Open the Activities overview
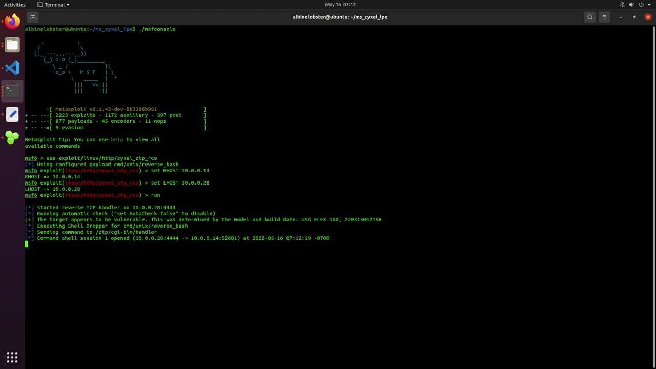The height and width of the screenshot is (369, 656). click(x=15, y=5)
